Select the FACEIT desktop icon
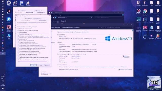This screenshot has height=91, width=162. pyautogui.click(x=9, y=12)
